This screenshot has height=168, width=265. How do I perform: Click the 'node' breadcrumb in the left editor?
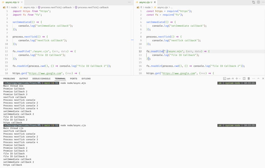coord(14,7)
